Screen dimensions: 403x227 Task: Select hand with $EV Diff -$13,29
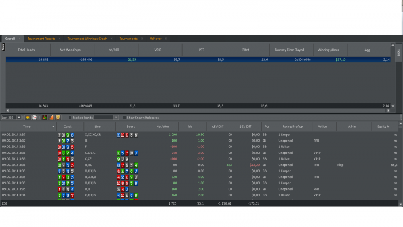pos(199,165)
